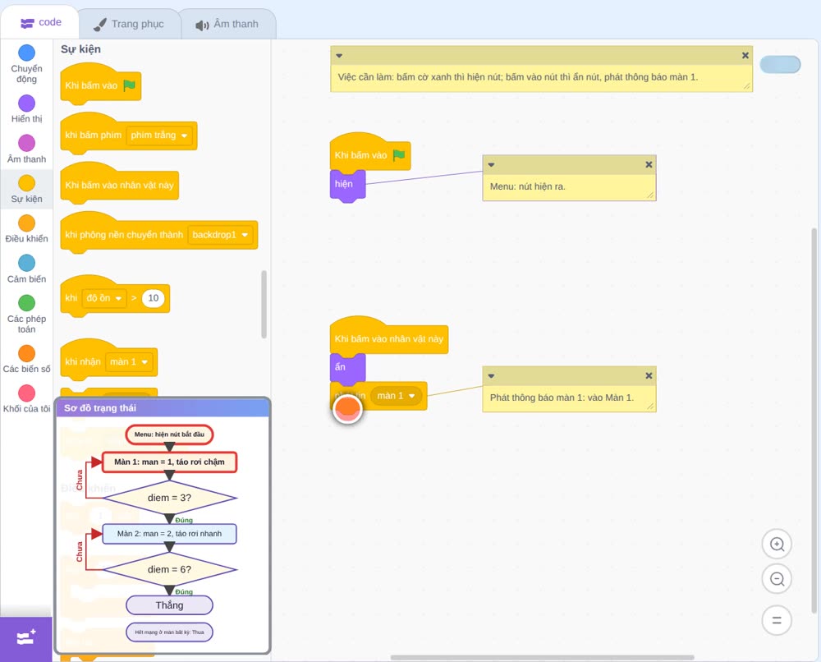Select the Âm thanh category circle

[27, 143]
